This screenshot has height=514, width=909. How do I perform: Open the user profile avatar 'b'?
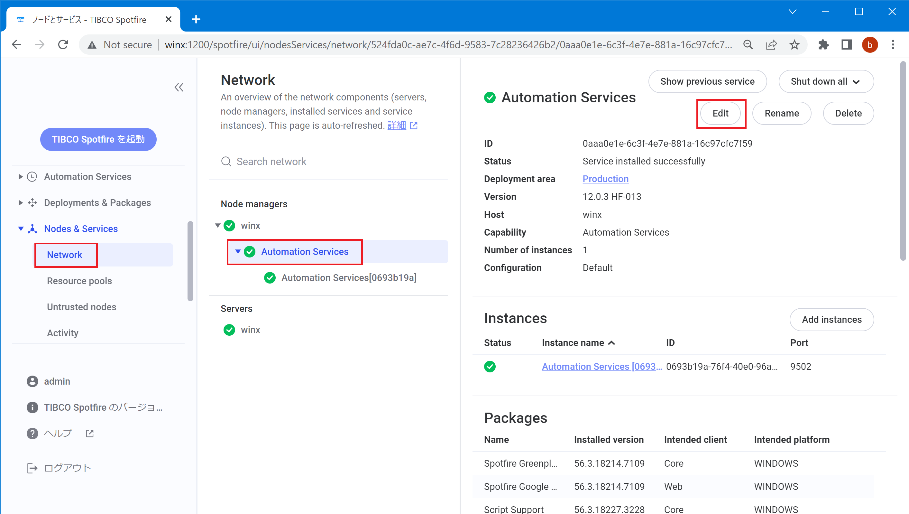[x=870, y=45]
